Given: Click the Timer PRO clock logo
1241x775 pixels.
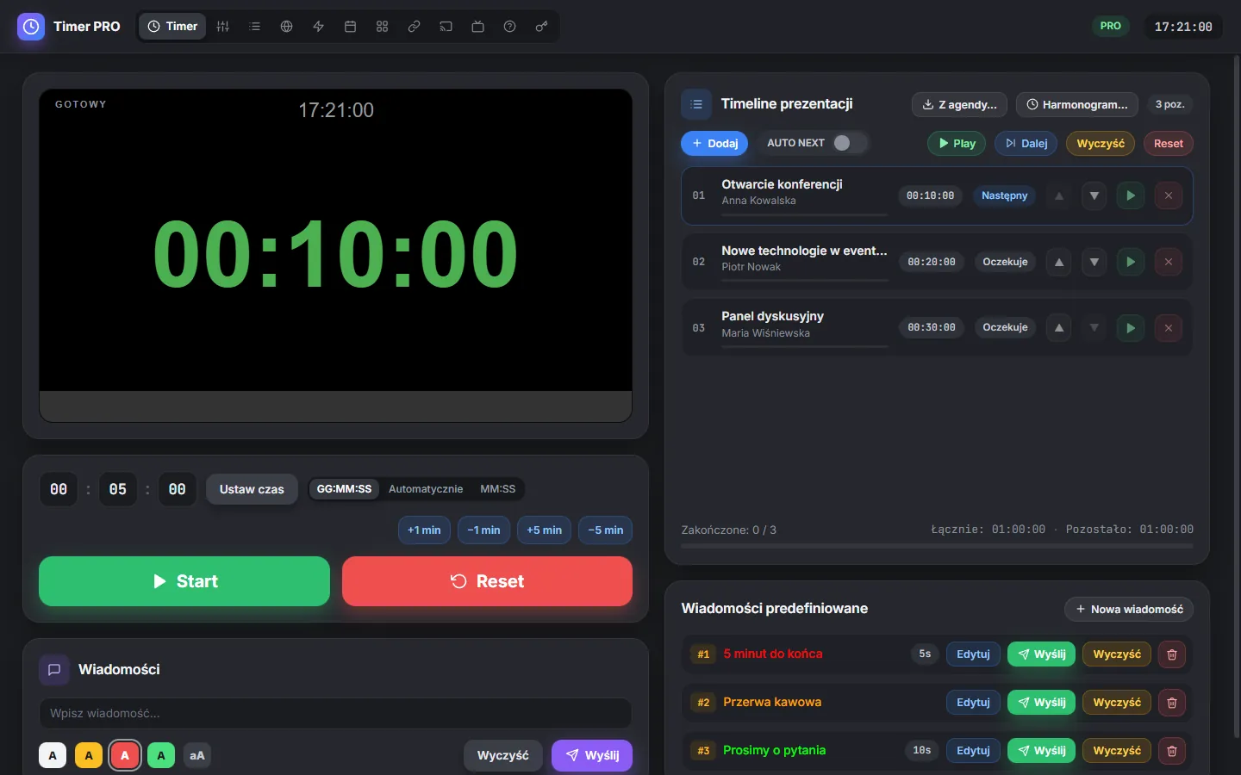Looking at the screenshot, I should tap(31, 27).
